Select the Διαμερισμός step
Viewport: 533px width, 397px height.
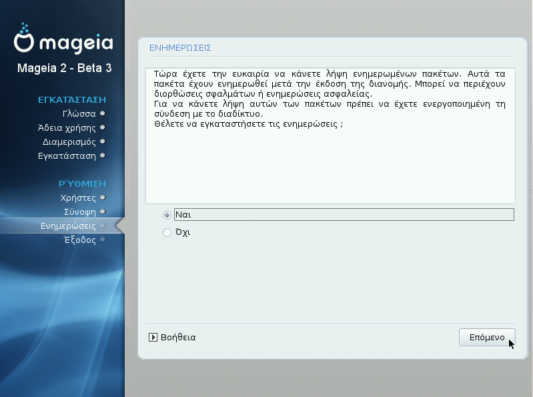pos(69,141)
